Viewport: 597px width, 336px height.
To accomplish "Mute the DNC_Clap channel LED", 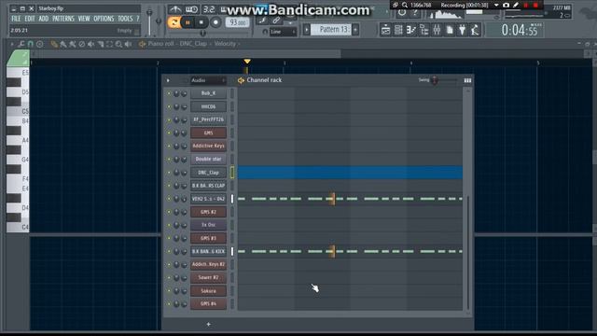I will point(169,173).
